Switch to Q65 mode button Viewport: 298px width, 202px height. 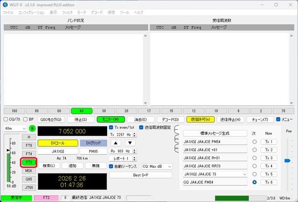click(29, 179)
